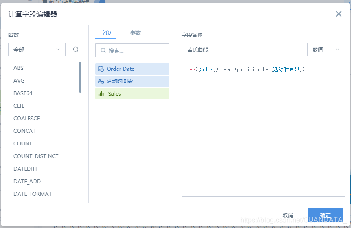Insert the Sales field
Screen dimensions: 351x228
(132, 93)
